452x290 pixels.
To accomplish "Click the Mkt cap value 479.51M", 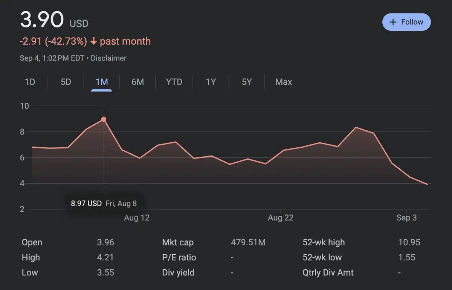I will pyautogui.click(x=248, y=243).
